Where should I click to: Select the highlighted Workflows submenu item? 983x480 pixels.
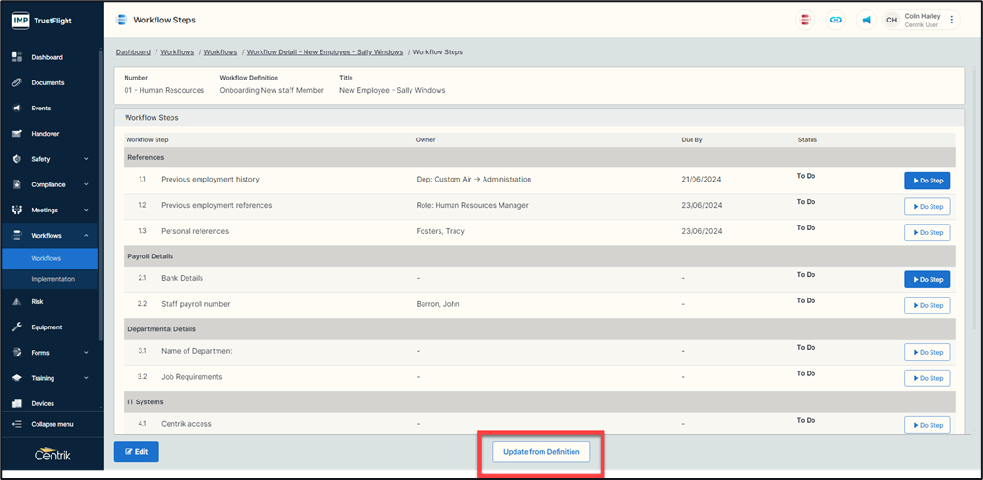(47, 258)
